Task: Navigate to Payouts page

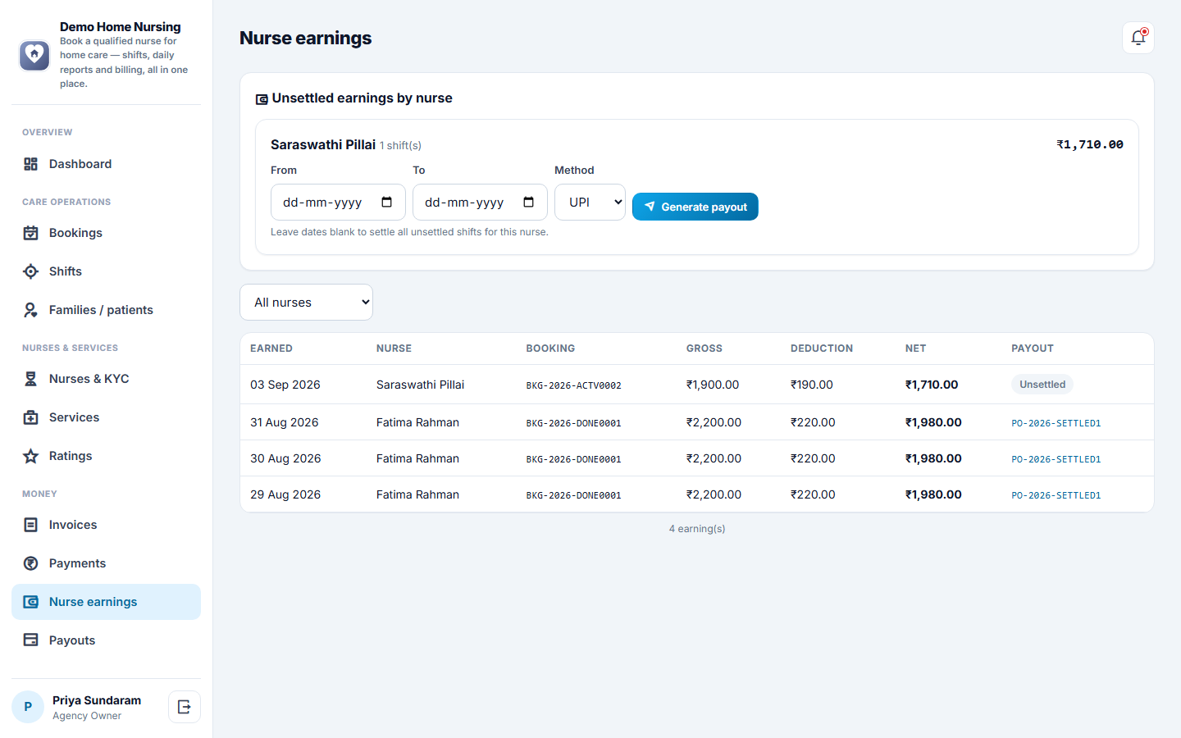Action: tap(106, 640)
